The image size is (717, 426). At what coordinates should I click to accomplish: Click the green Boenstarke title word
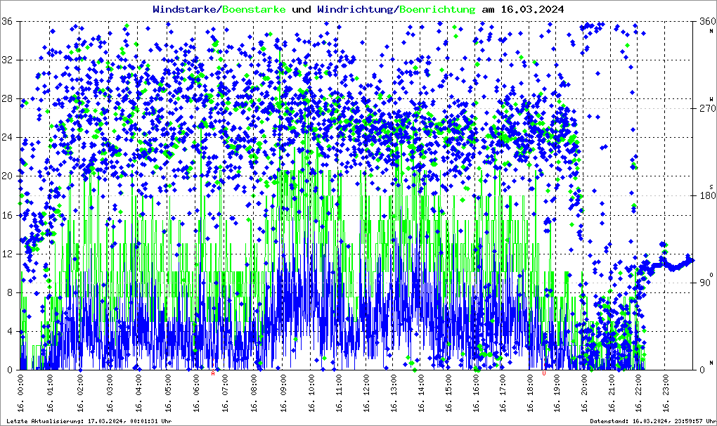pos(254,9)
